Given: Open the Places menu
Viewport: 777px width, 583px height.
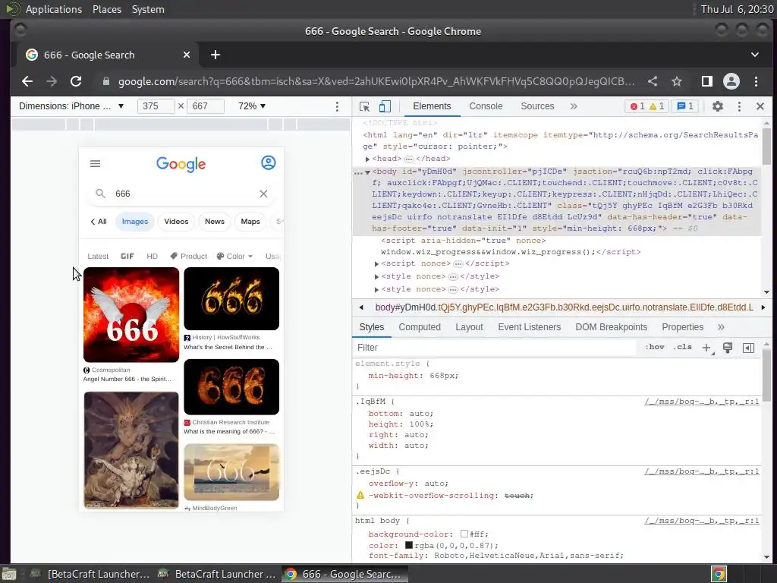Looking at the screenshot, I should click(106, 9).
